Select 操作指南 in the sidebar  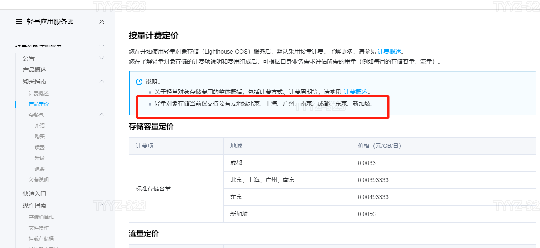35,205
